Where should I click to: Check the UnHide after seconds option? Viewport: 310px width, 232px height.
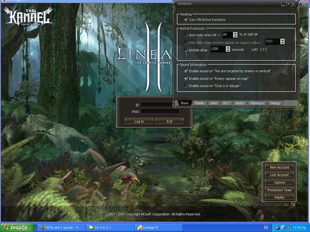tap(186, 49)
